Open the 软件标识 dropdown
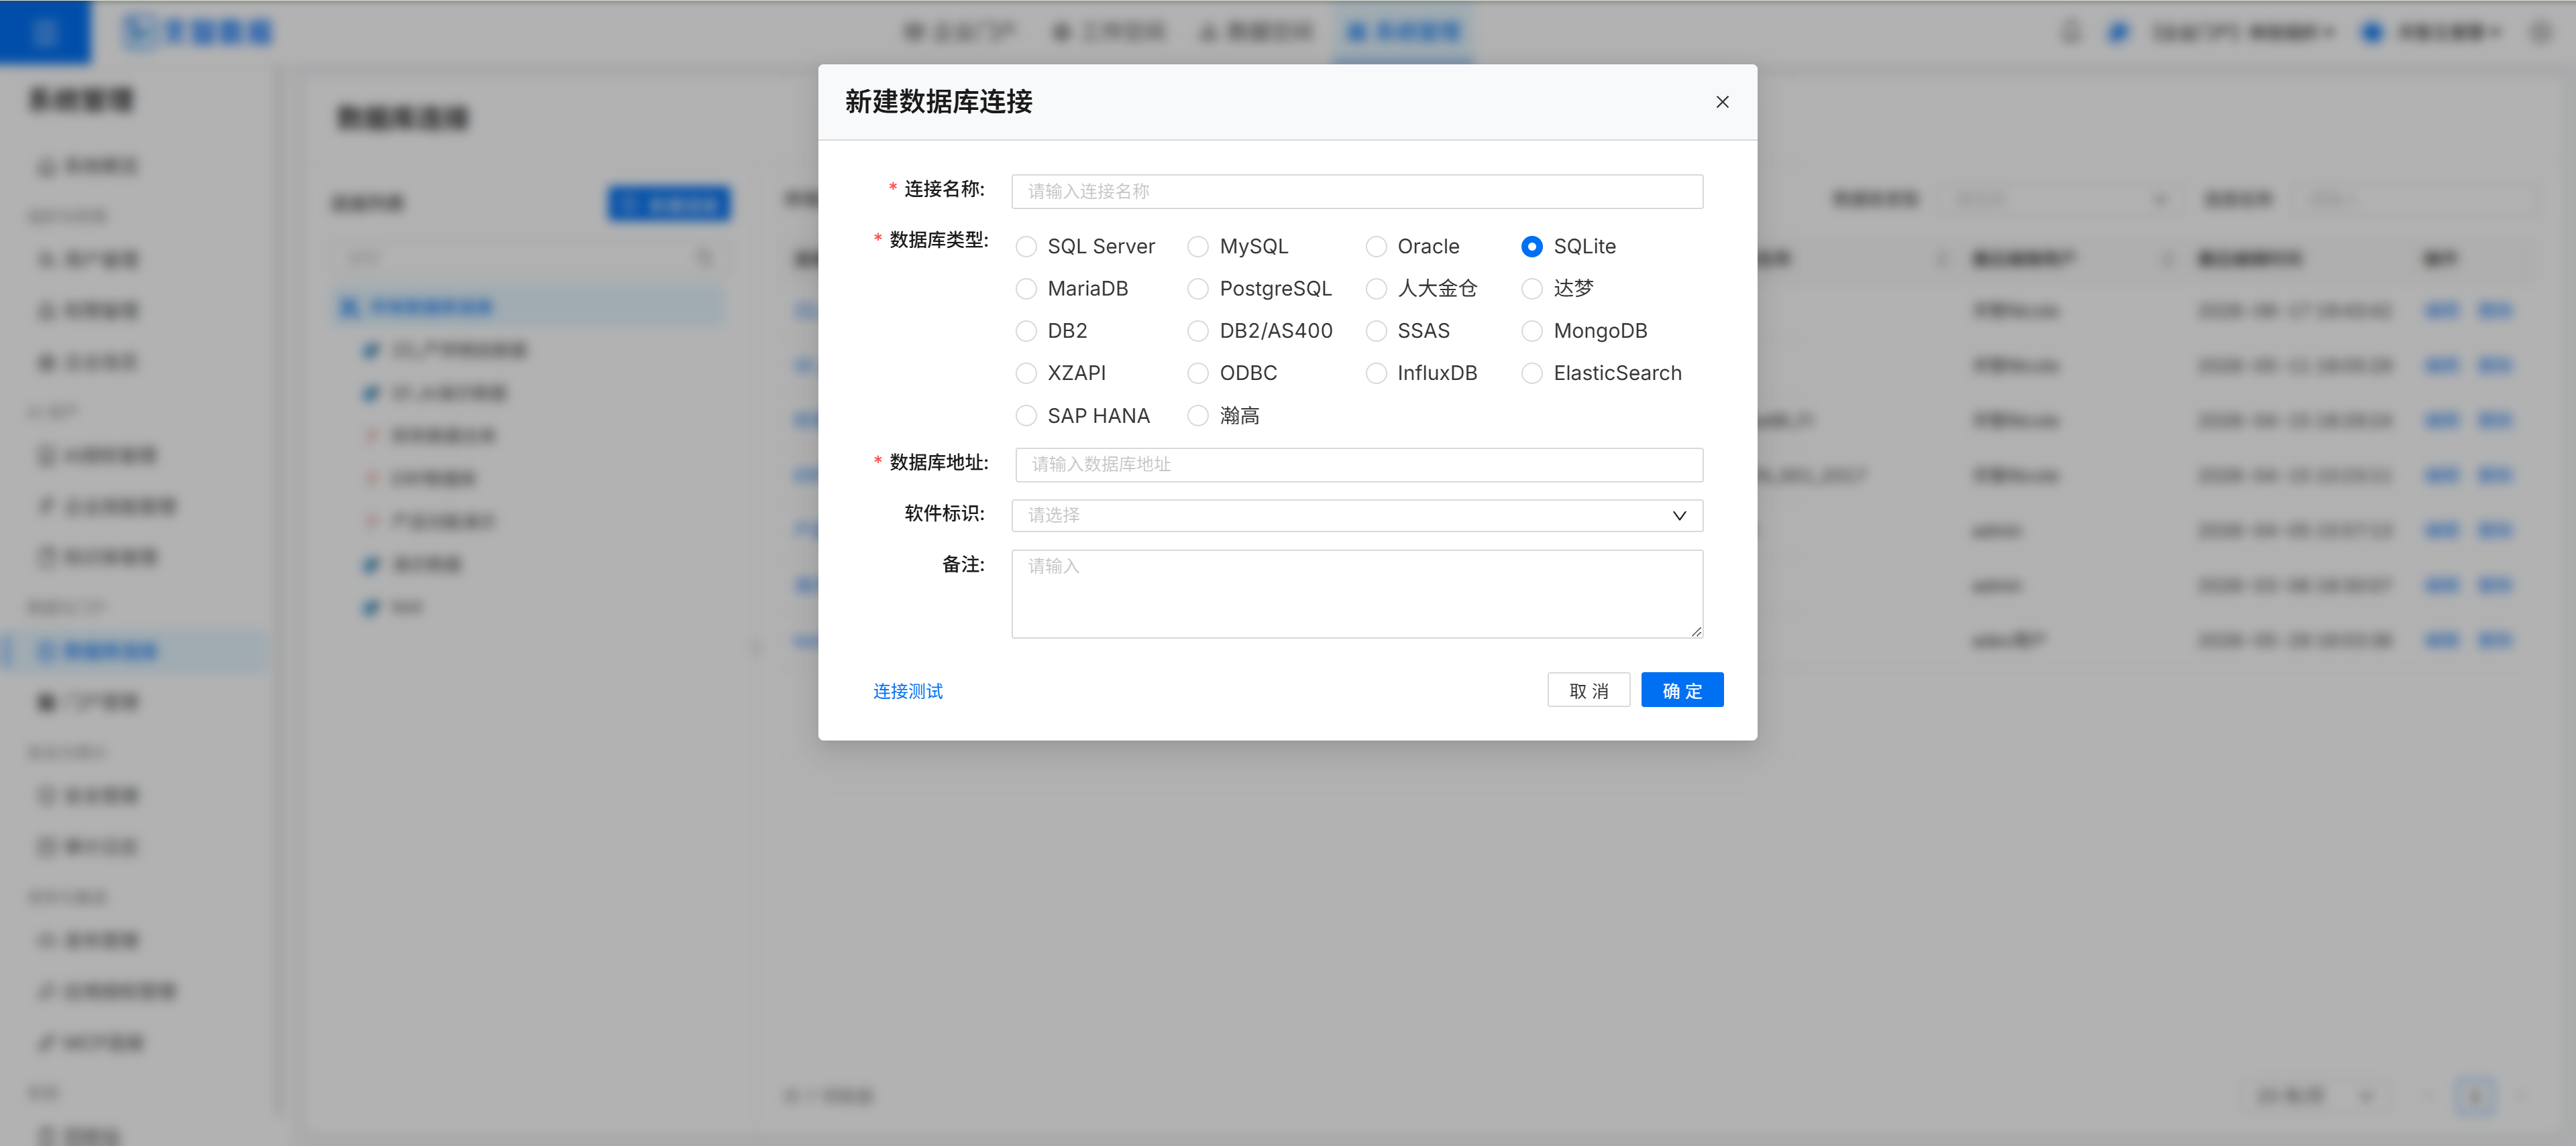Viewport: 2576px width, 1146px height. click(x=1357, y=515)
